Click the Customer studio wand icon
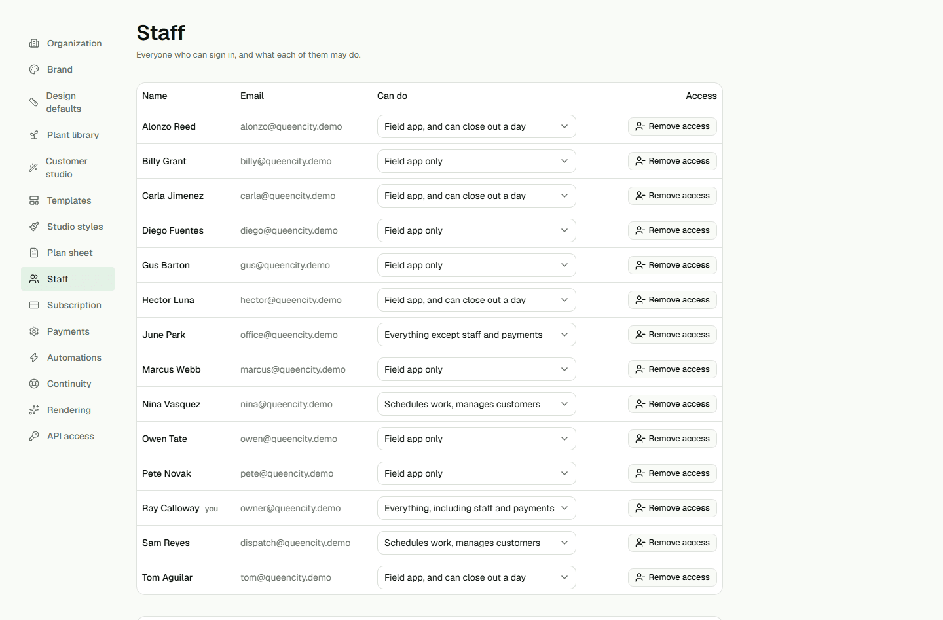 [x=33, y=168]
